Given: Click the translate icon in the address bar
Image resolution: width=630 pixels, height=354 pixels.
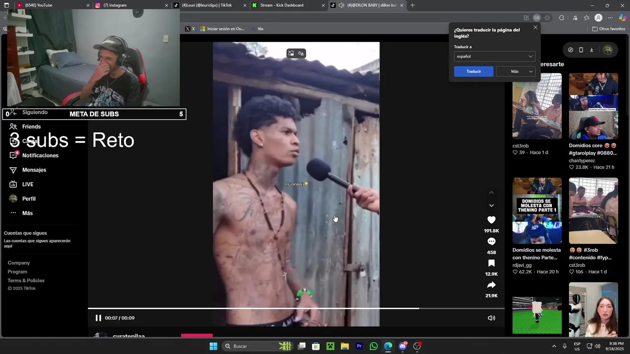Looking at the screenshot, I should click(536, 18).
